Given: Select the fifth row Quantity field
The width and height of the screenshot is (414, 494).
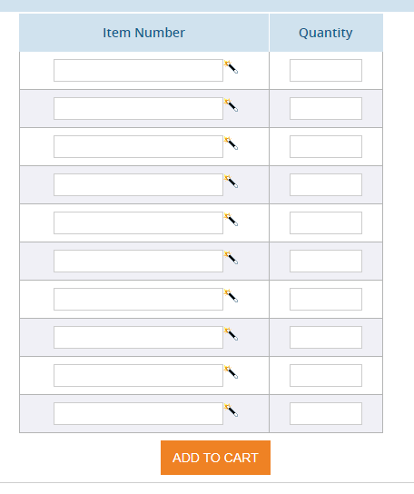Looking at the screenshot, I should coord(326,222).
